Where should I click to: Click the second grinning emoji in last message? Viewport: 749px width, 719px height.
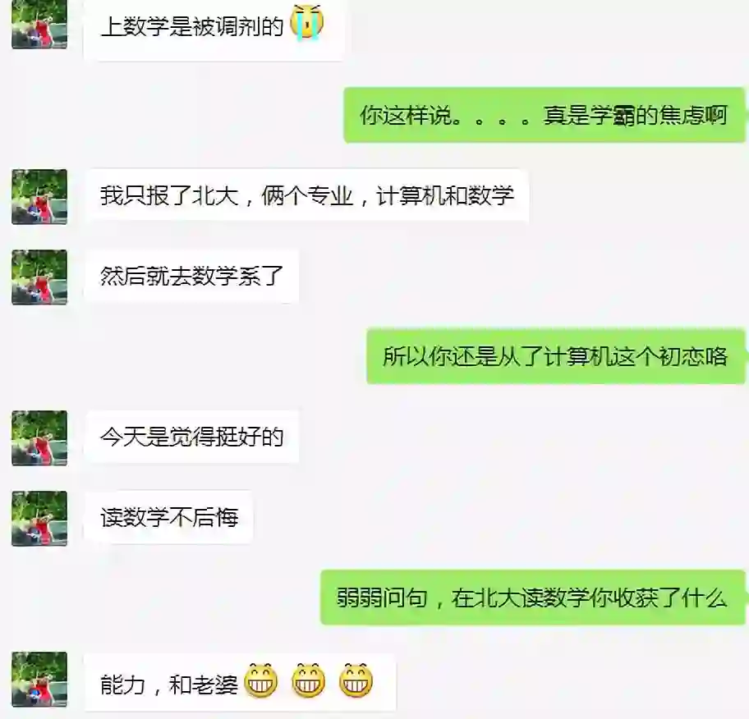click(308, 680)
